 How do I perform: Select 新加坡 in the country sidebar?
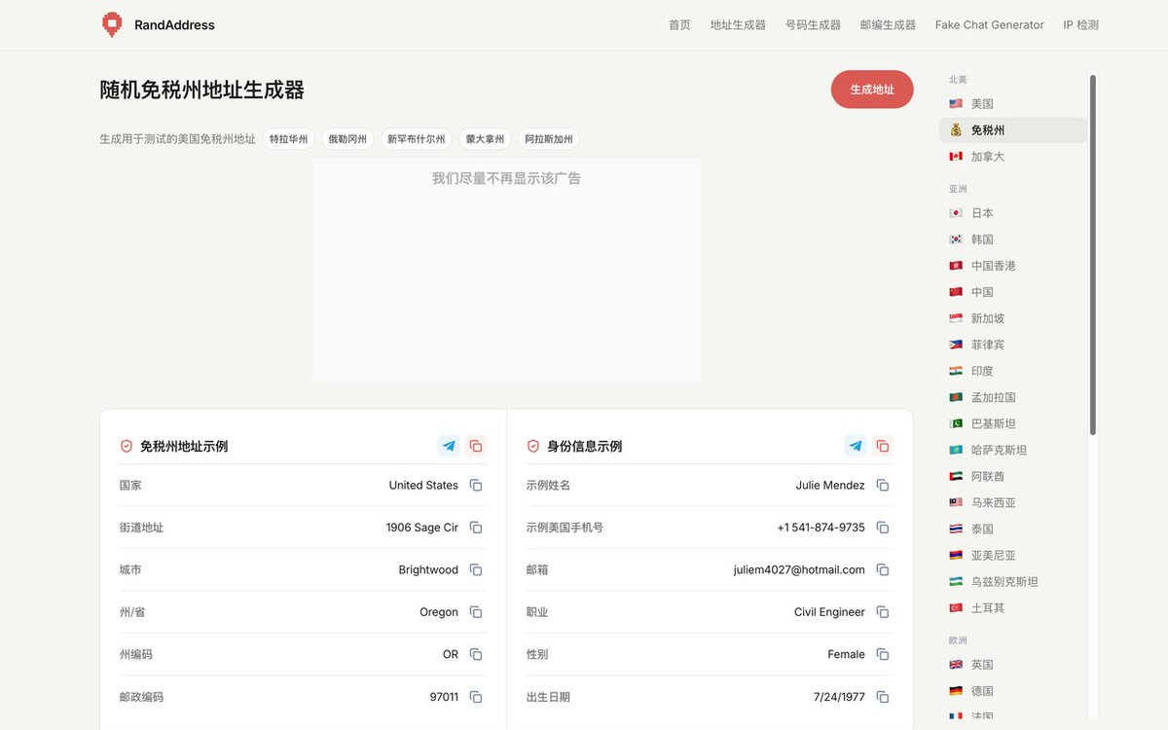[x=1012, y=318]
